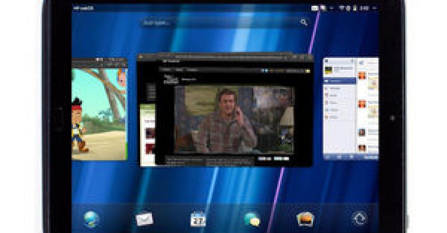The image size is (447, 233).
Task: Open the Email envelope app in dock
Action: coord(145,219)
